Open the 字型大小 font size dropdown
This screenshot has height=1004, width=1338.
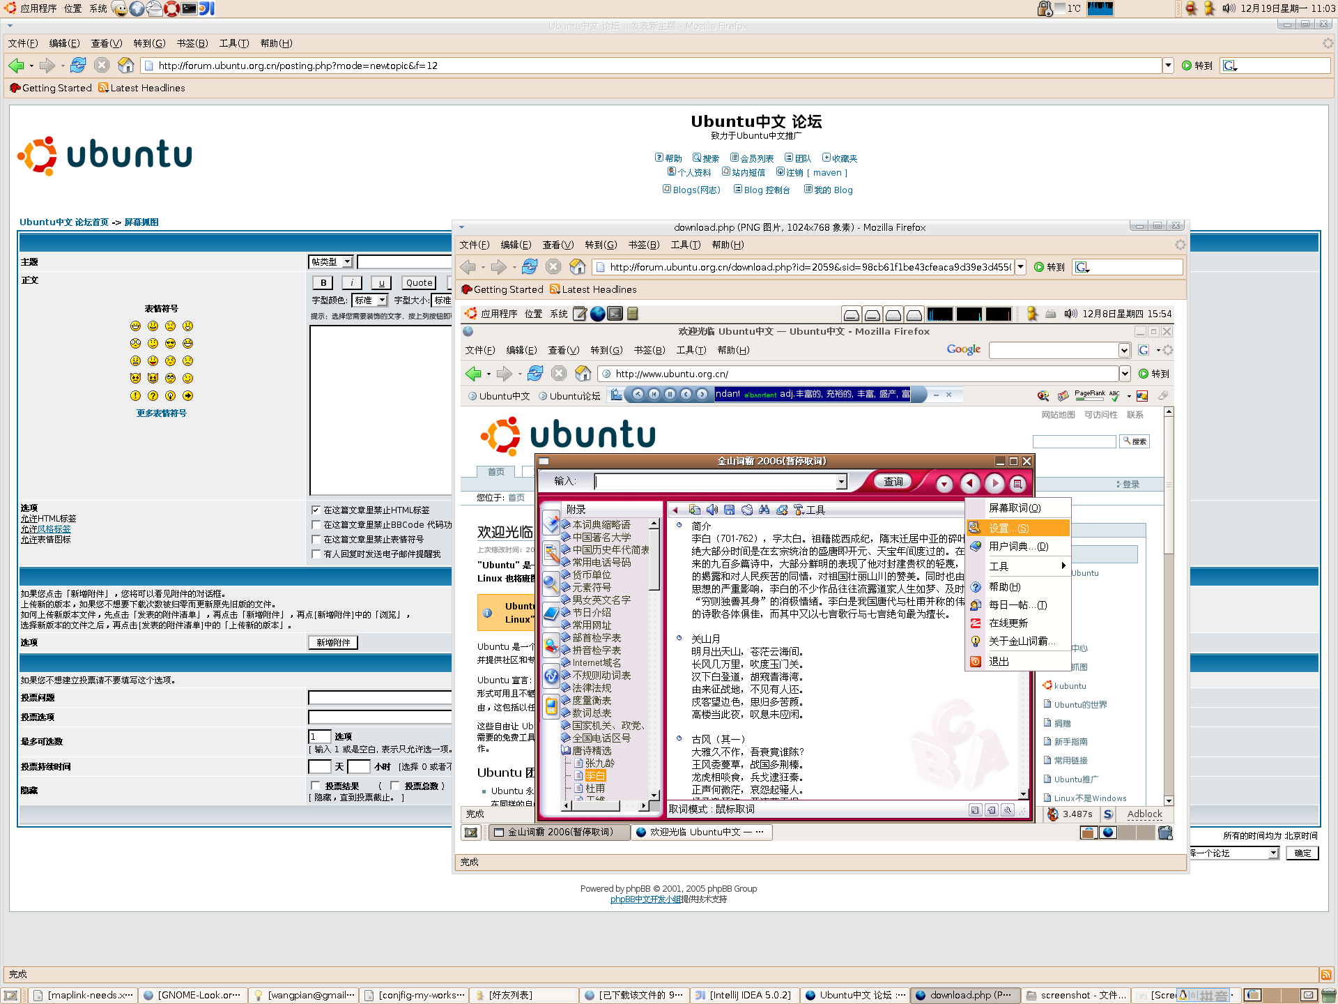coord(442,301)
